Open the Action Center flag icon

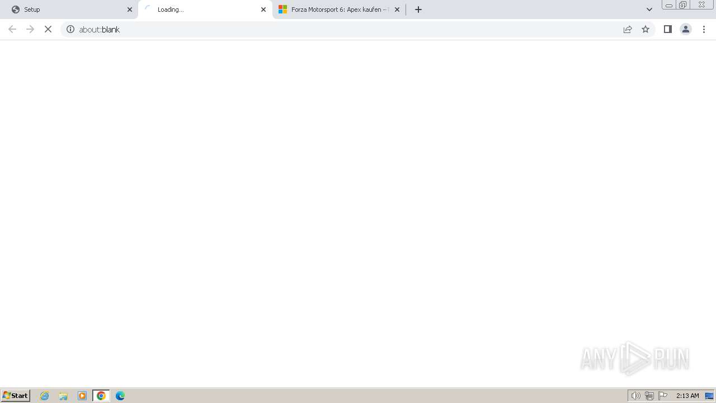tap(663, 396)
